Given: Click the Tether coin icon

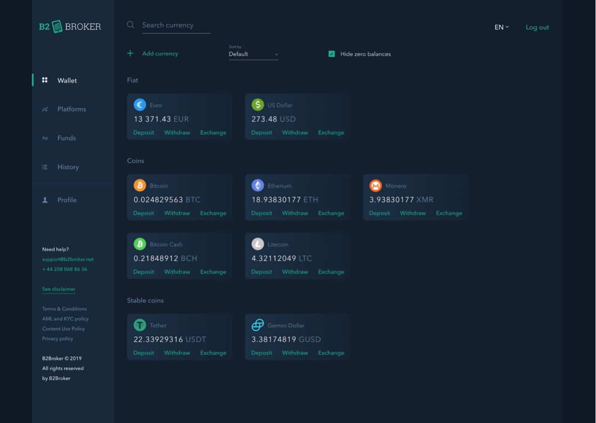Looking at the screenshot, I should click(x=140, y=325).
